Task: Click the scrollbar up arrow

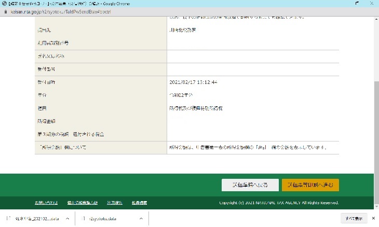Action: [376, 19]
